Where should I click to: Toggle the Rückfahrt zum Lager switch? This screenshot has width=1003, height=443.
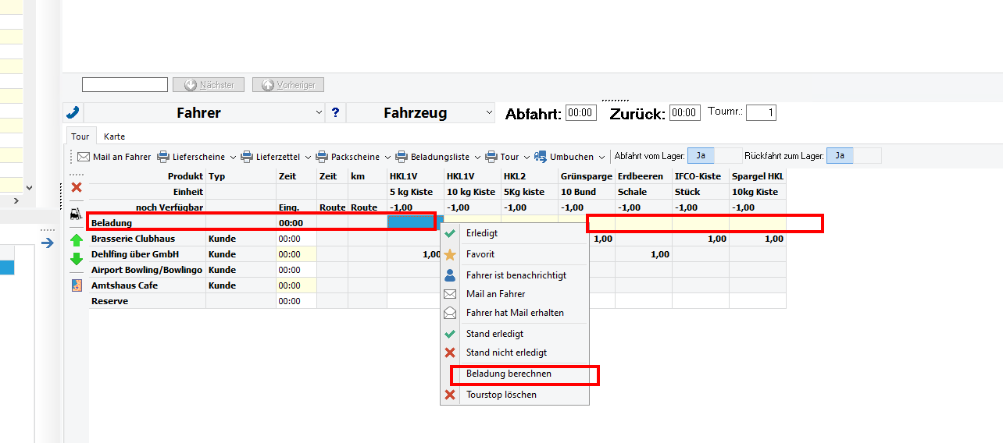[853, 156]
